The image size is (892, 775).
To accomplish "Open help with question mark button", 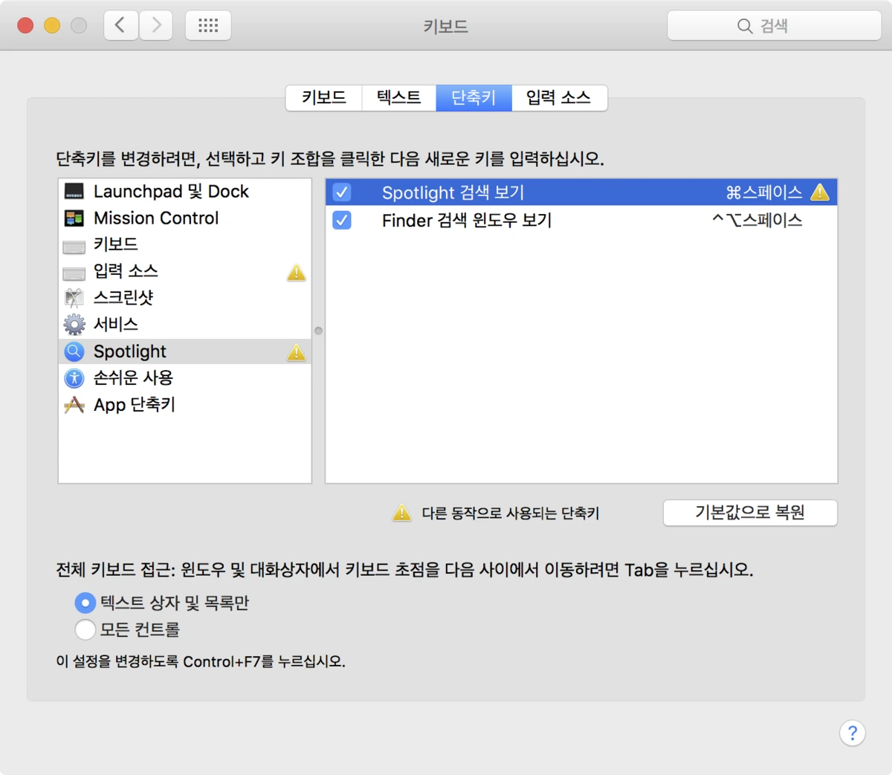I will (853, 733).
